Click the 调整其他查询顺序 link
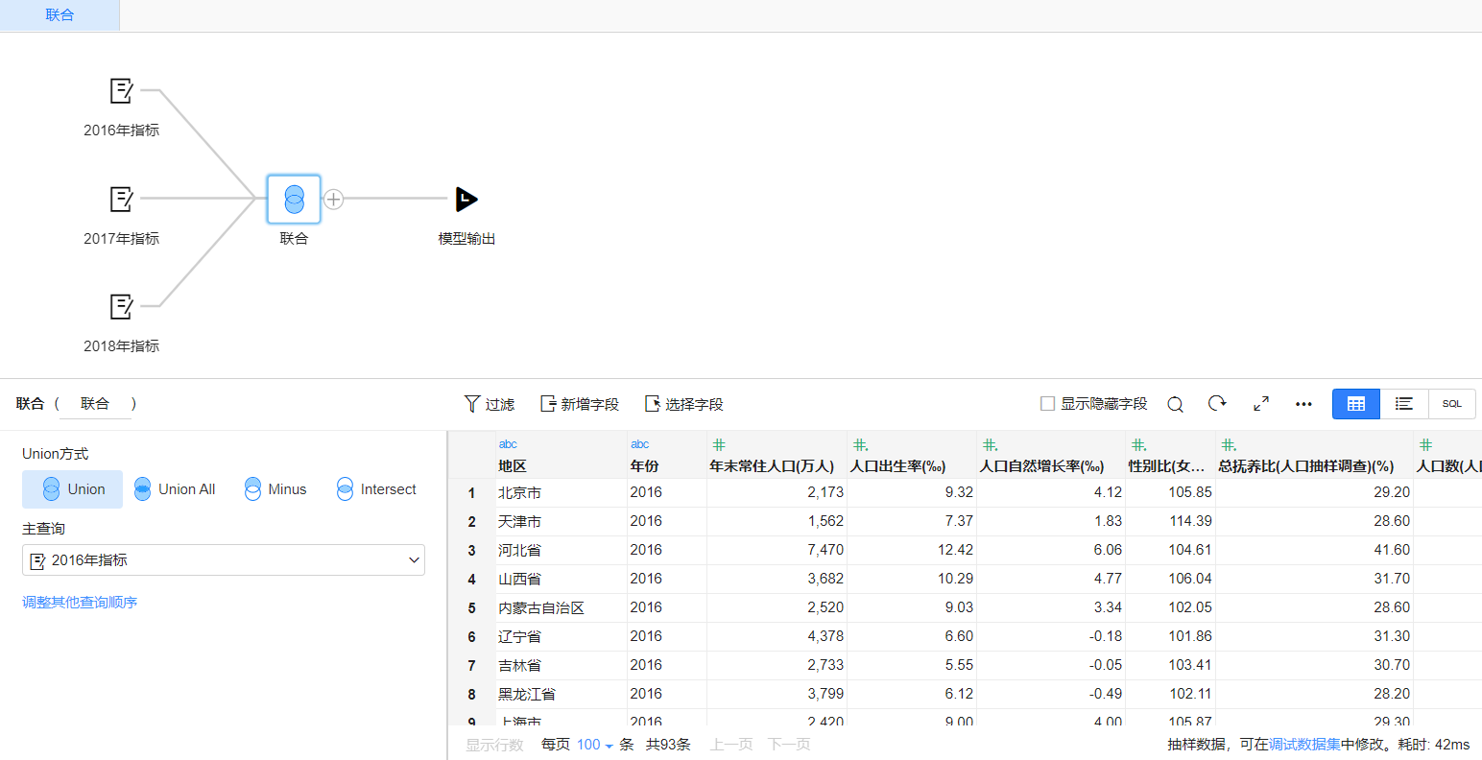This screenshot has height=760, width=1482. click(81, 602)
